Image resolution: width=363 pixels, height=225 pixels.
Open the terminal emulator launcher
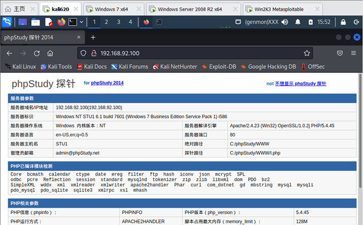[x=72, y=22]
